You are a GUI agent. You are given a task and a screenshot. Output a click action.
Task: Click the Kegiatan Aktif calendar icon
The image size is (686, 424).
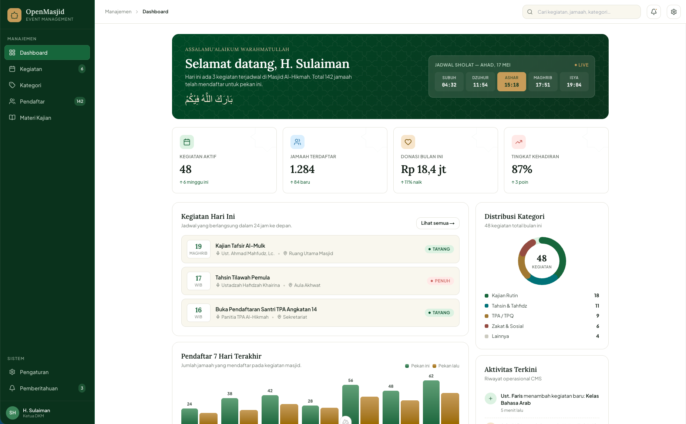[187, 142]
